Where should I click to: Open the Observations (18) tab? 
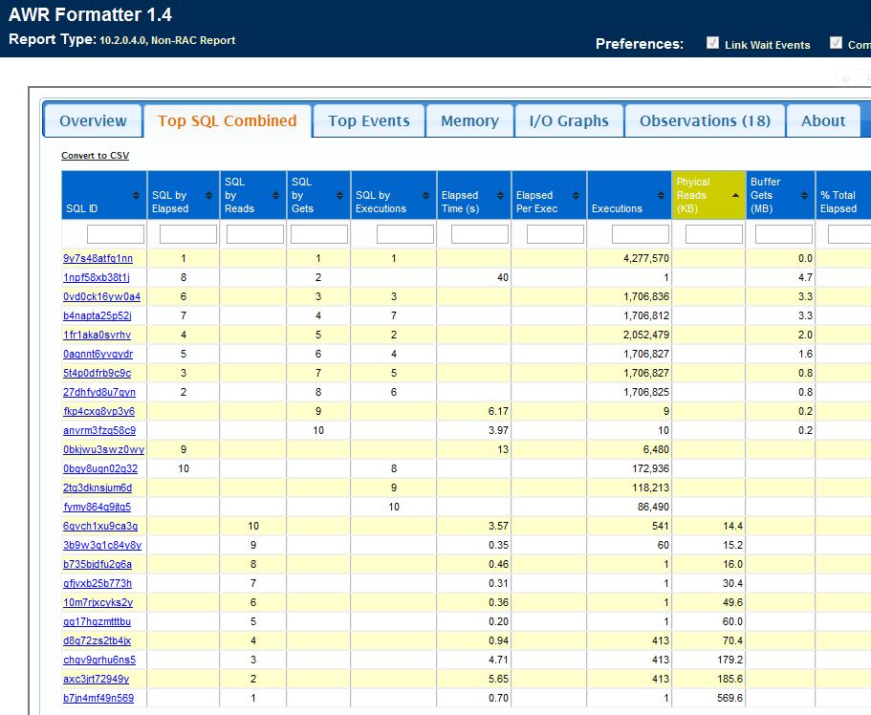click(x=705, y=120)
